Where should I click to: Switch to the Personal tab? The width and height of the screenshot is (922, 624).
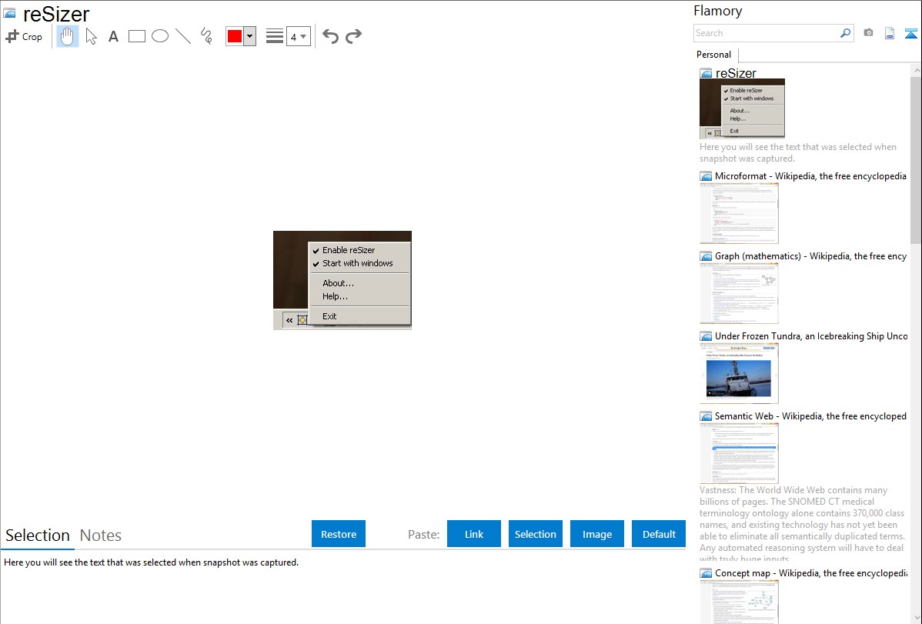(x=713, y=54)
